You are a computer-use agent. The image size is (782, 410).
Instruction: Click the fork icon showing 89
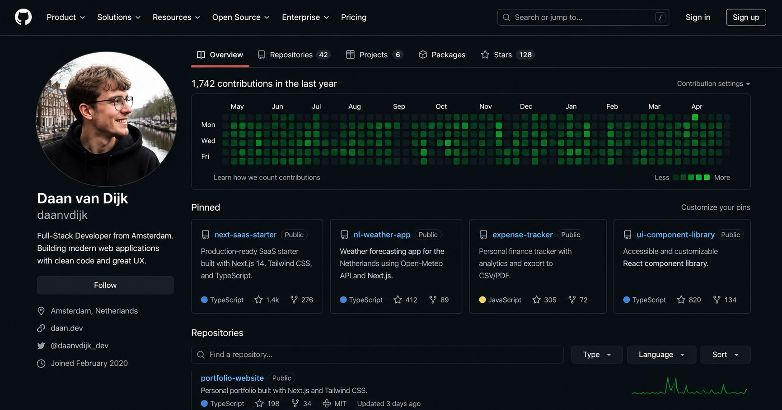433,299
